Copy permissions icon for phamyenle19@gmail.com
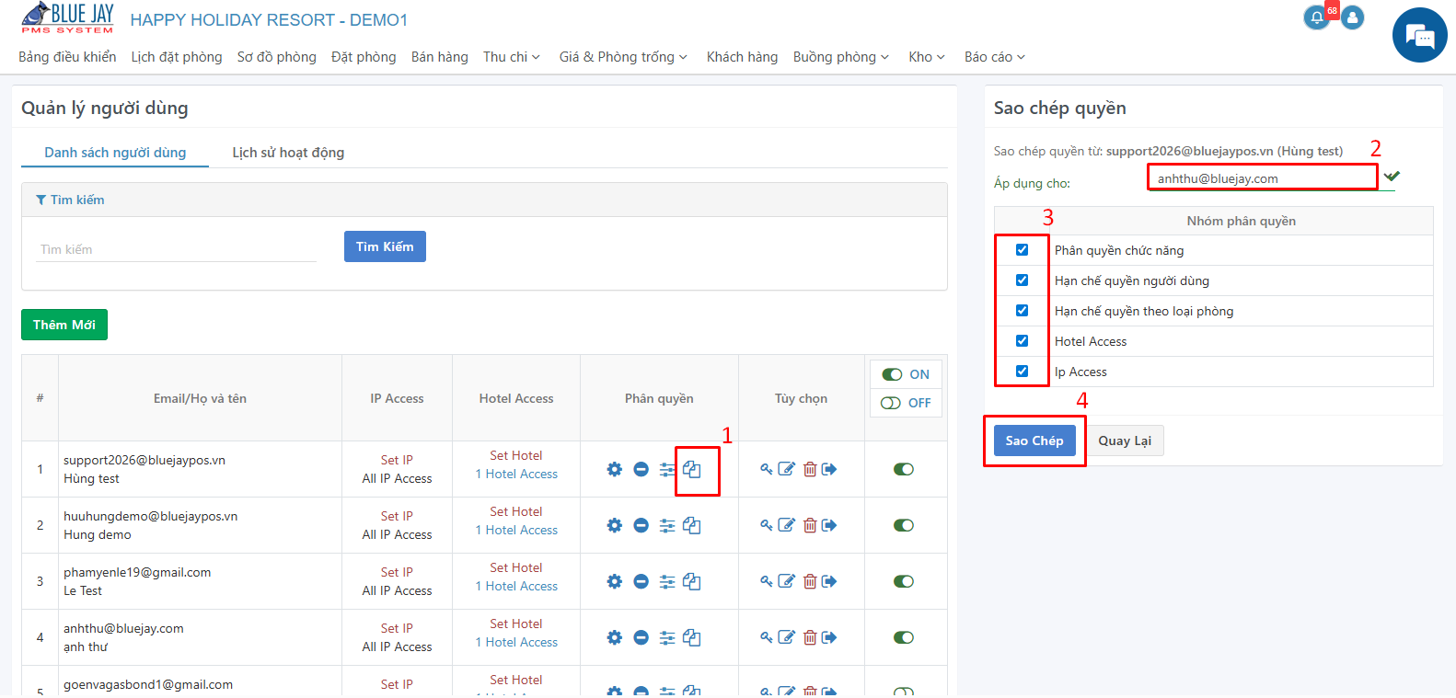This screenshot has width=1456, height=698. [x=692, y=581]
